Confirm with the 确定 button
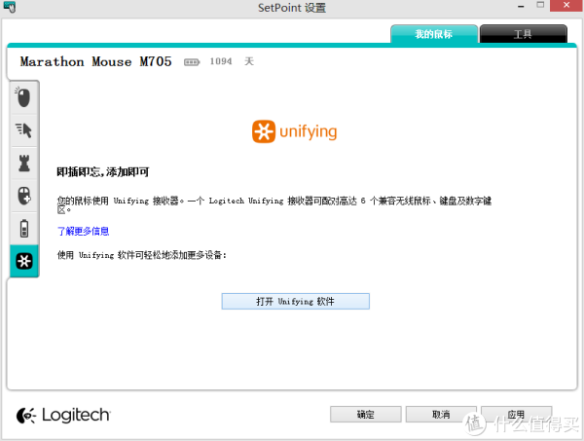Screen dimensions: 584x441 coord(366,414)
